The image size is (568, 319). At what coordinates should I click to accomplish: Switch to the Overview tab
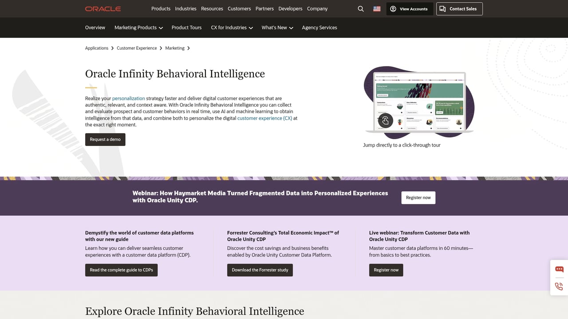[x=95, y=27]
